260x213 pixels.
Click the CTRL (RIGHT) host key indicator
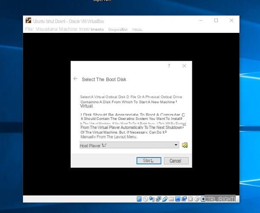point(220,199)
